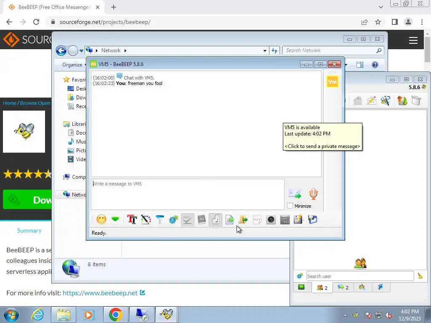This screenshot has width=431, height=323.
Task: Switch to the groups tab
Action: tap(362, 287)
